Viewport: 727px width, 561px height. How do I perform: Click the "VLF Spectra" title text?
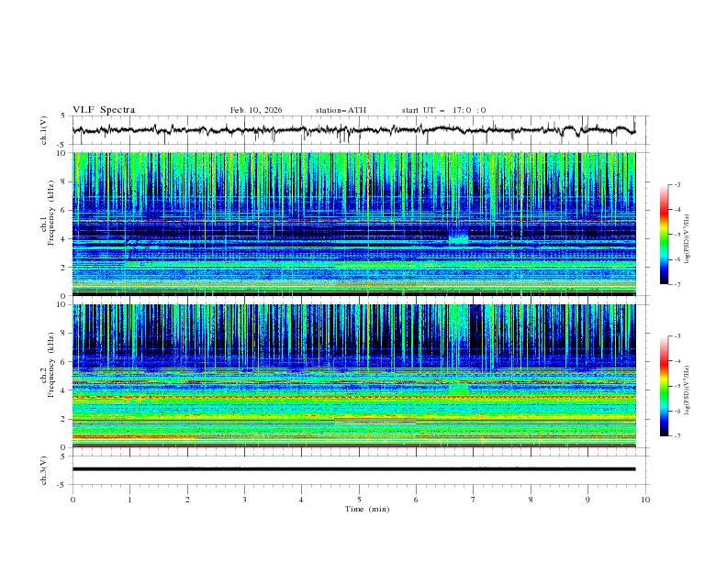pyautogui.click(x=104, y=110)
